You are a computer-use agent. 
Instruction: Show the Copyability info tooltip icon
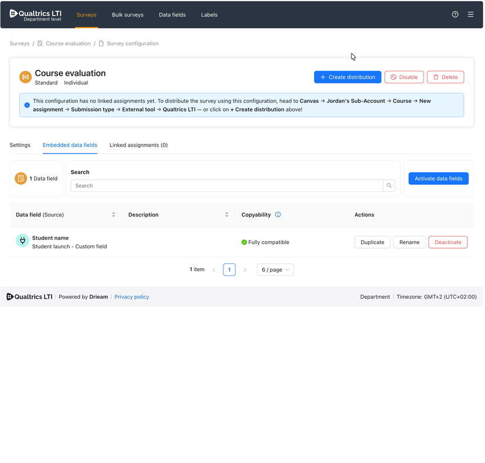(x=278, y=214)
